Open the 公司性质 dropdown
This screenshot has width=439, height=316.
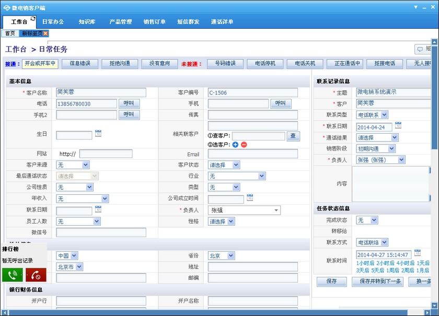[89, 187]
